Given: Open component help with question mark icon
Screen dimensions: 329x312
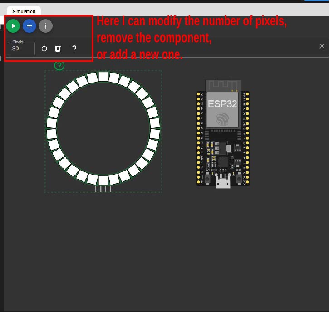Looking at the screenshot, I should coord(74,49).
